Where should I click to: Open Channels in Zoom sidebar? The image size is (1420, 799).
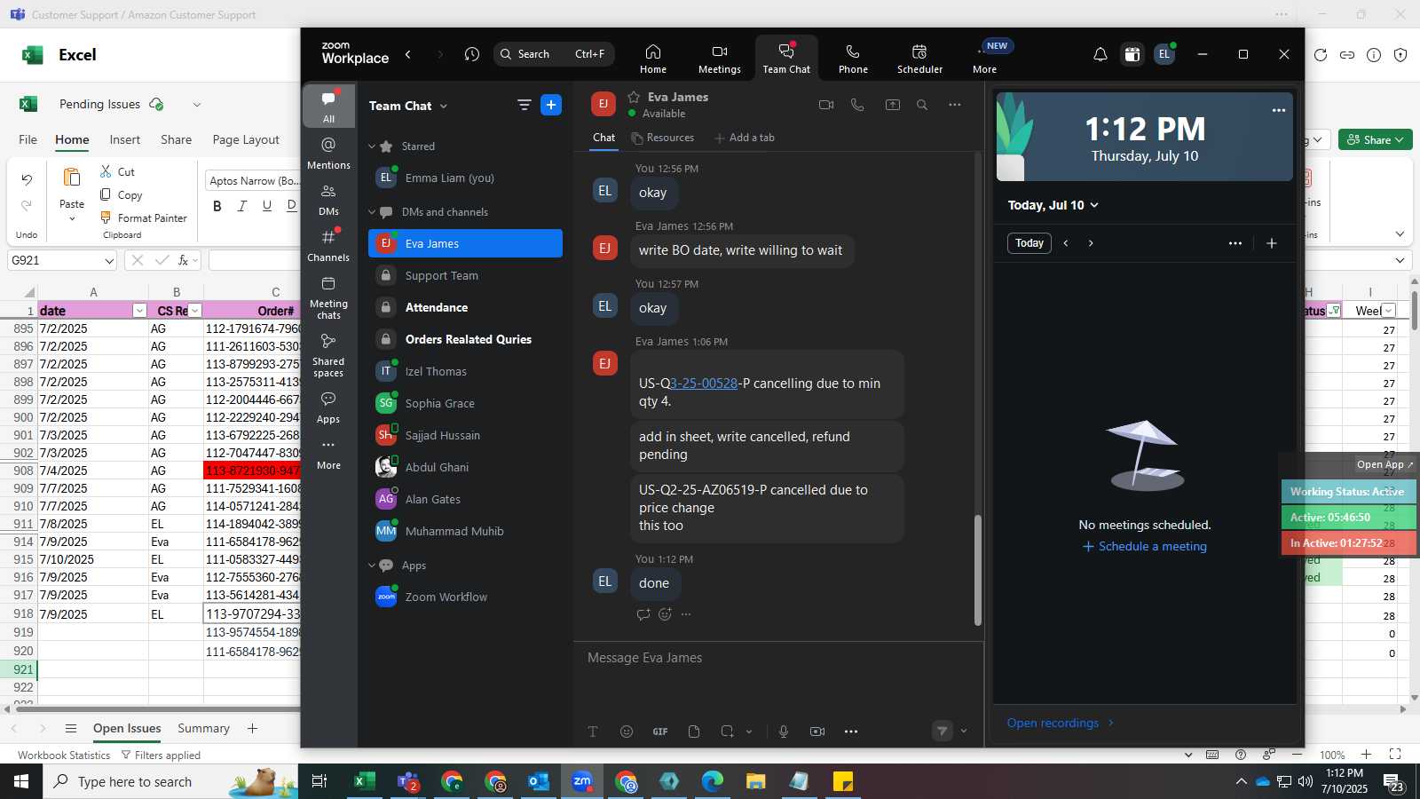[x=328, y=246]
